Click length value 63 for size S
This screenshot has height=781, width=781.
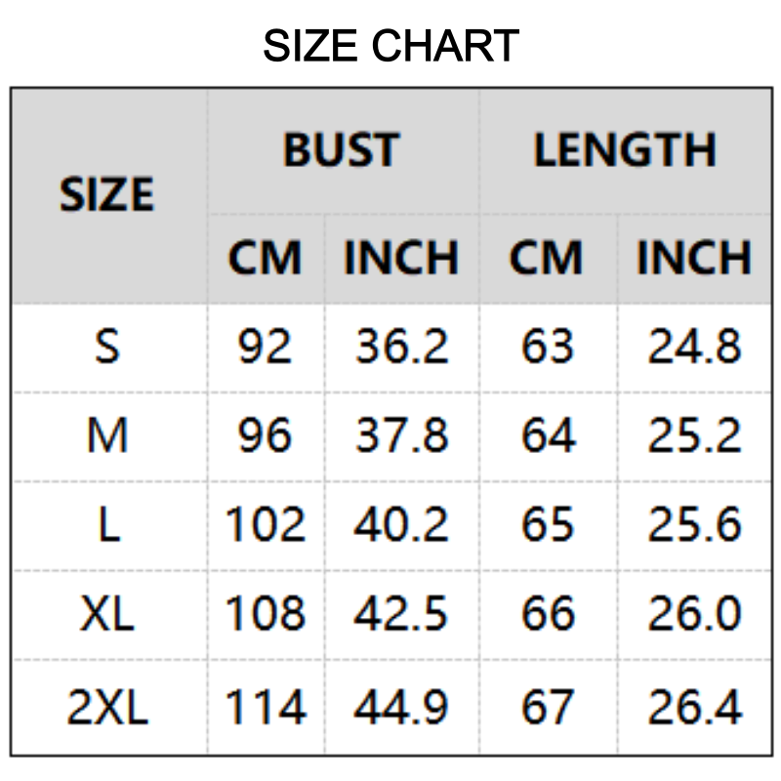click(548, 347)
